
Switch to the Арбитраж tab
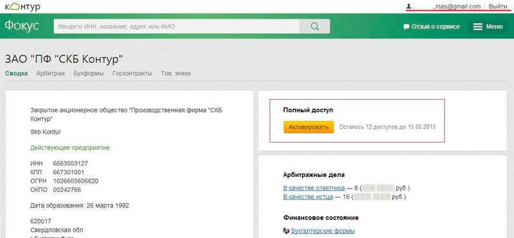pos(51,73)
